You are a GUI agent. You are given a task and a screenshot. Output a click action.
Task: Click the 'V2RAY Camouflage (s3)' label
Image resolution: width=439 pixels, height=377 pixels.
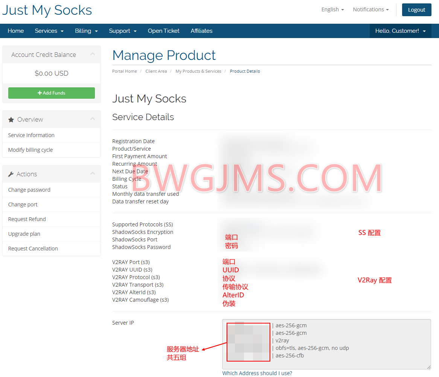coord(140,300)
